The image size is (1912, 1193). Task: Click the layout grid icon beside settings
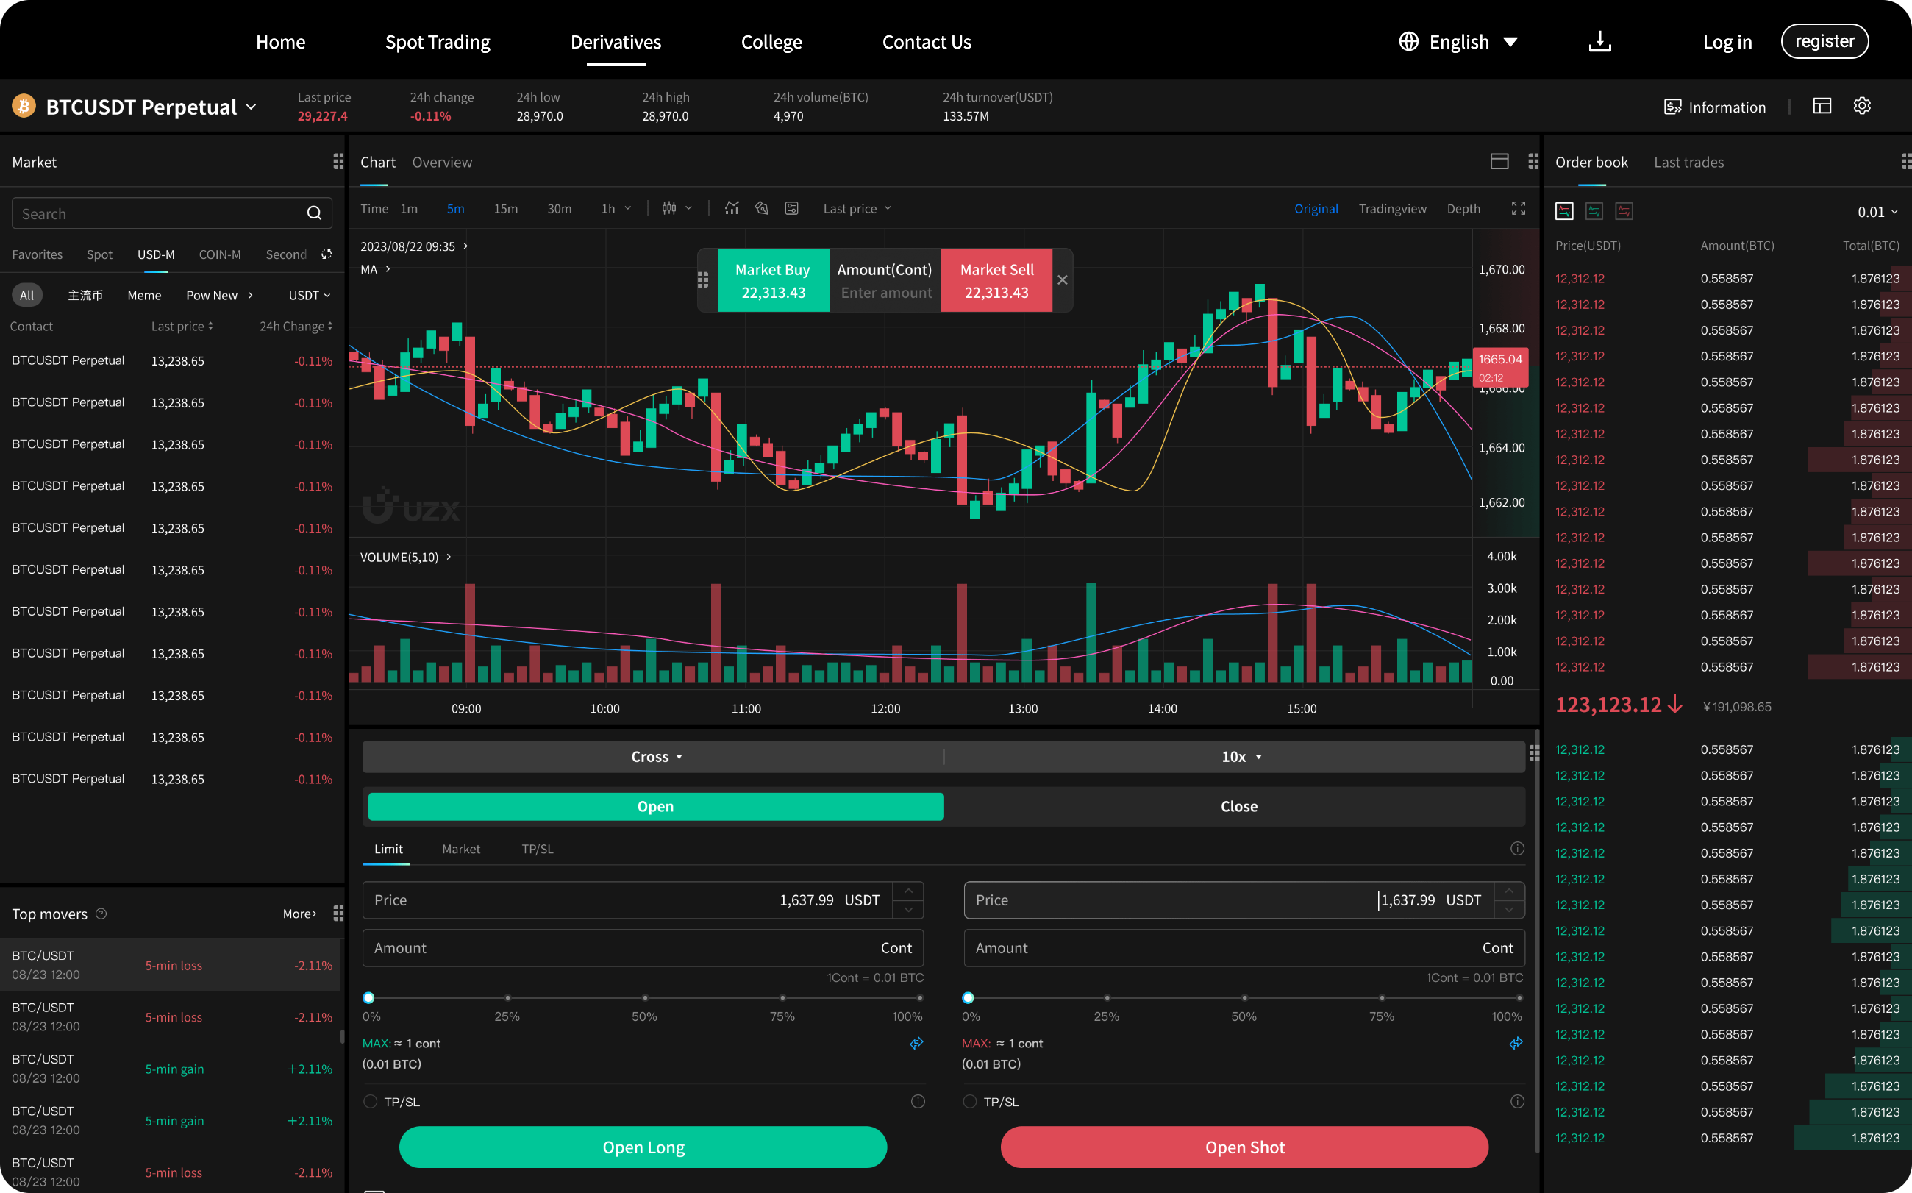(x=1822, y=107)
